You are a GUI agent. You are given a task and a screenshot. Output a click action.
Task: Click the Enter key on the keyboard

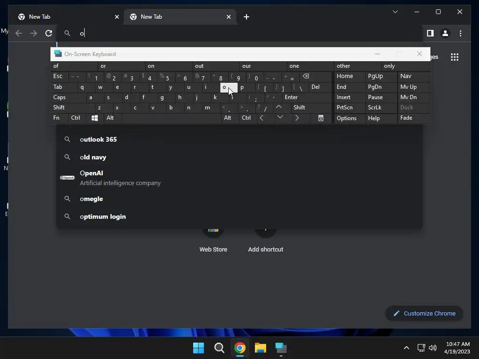pos(307,97)
